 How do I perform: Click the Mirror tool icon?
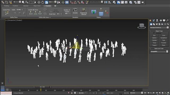pyautogui.click(x=106, y=2)
